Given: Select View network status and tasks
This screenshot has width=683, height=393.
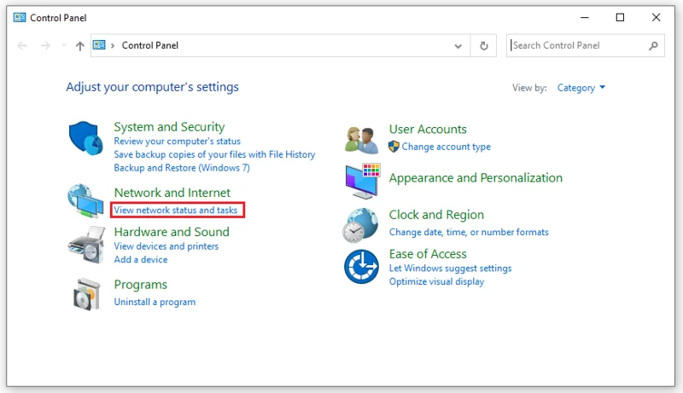Looking at the screenshot, I should click(176, 210).
